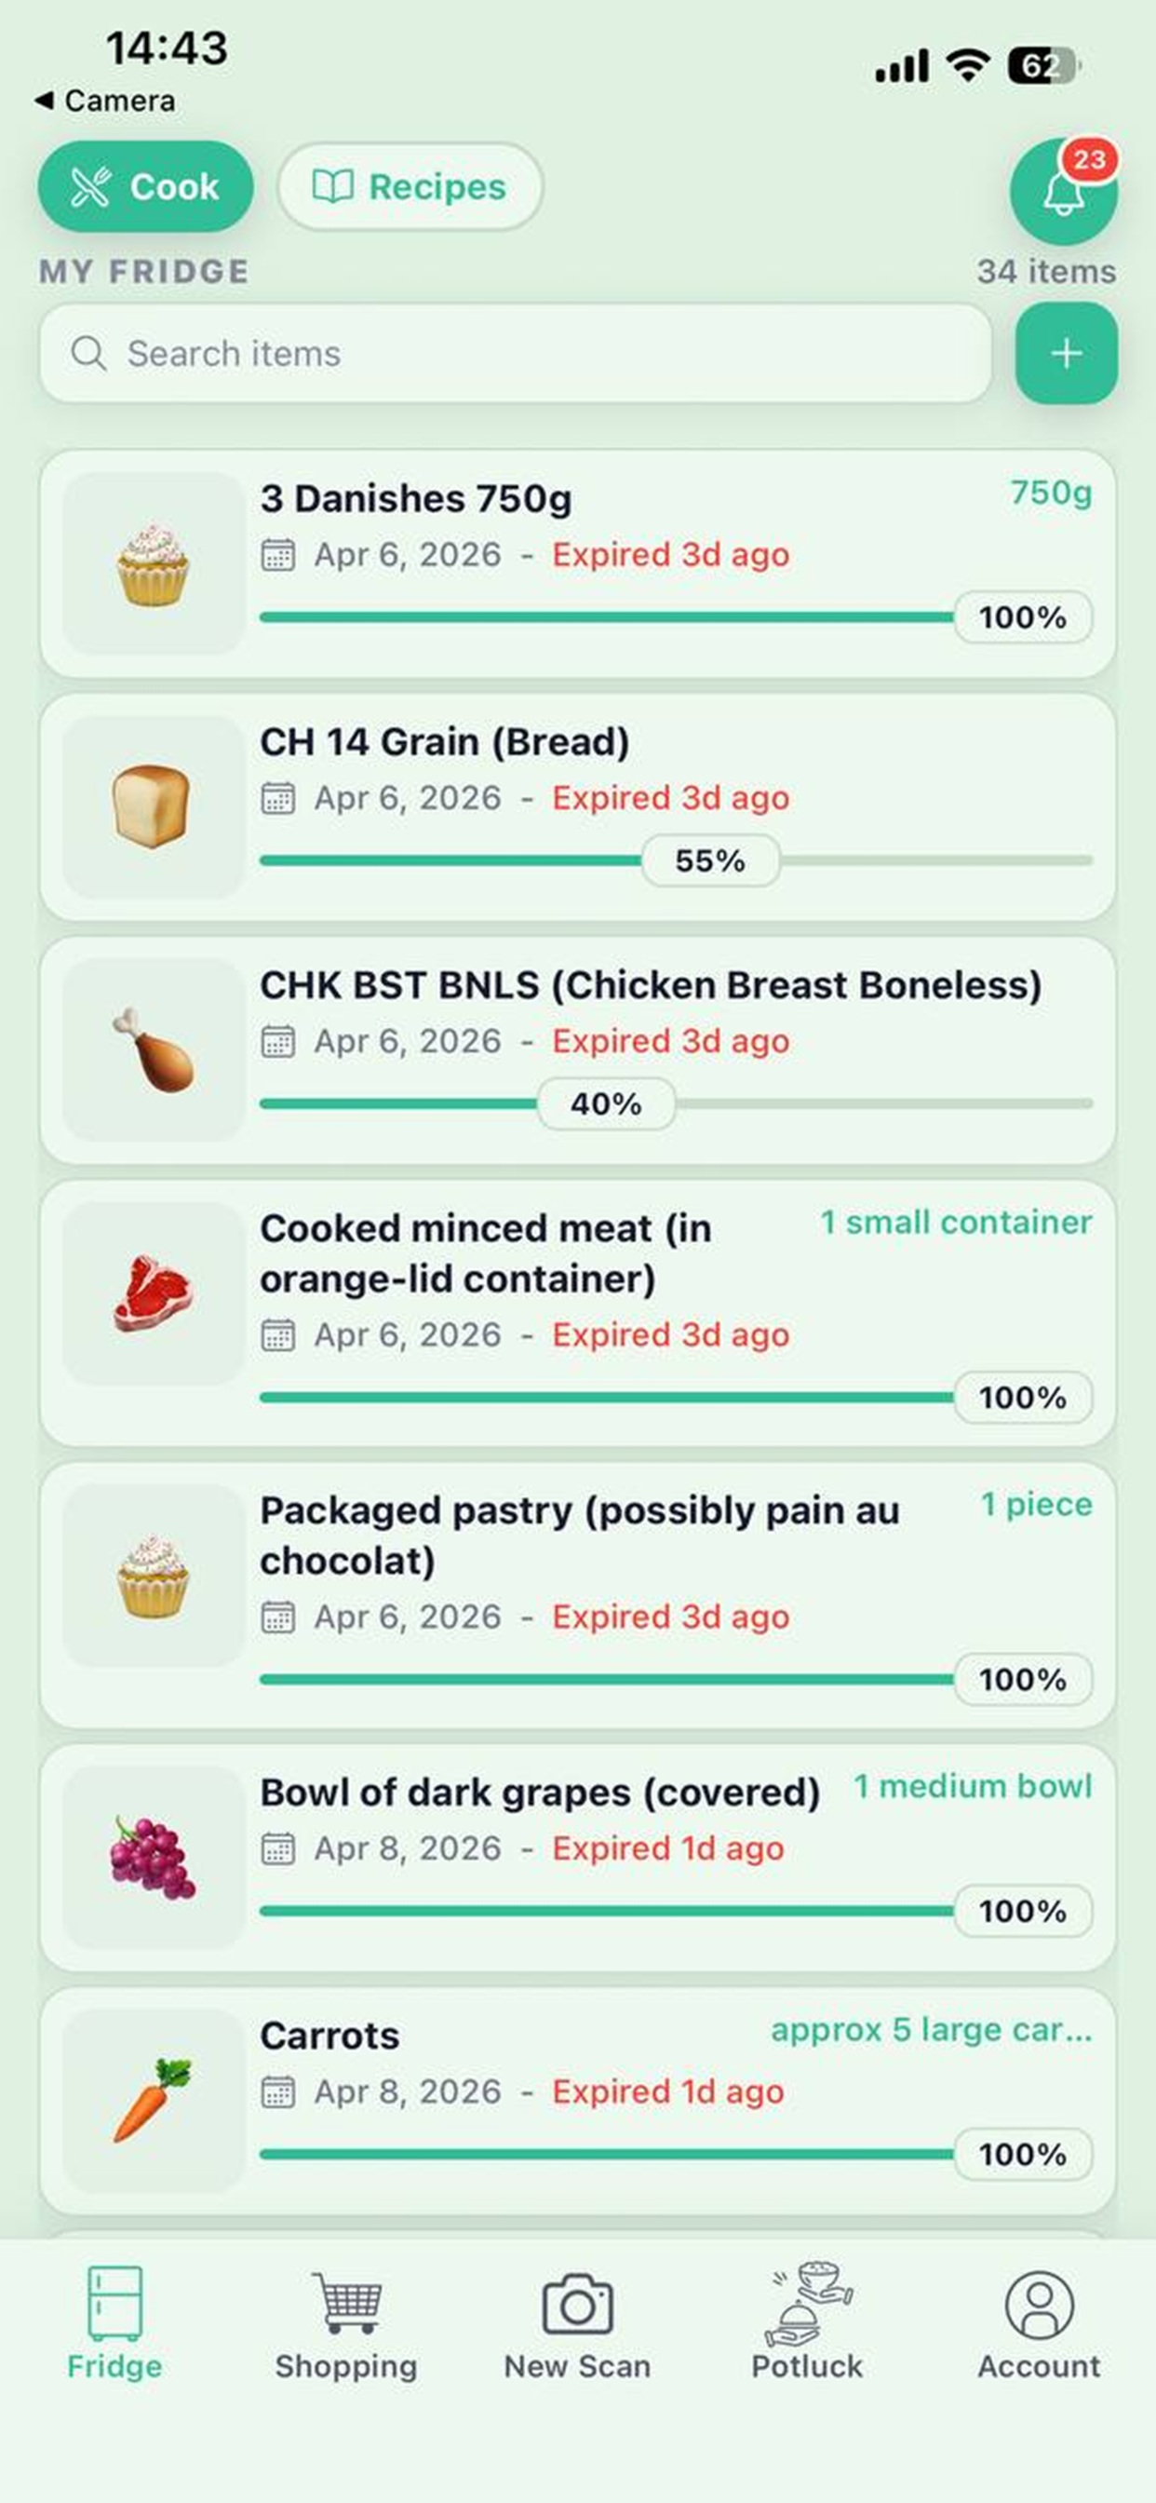The width and height of the screenshot is (1156, 2503).
Task: Open the New Scan camera tab
Action: pos(577,2323)
